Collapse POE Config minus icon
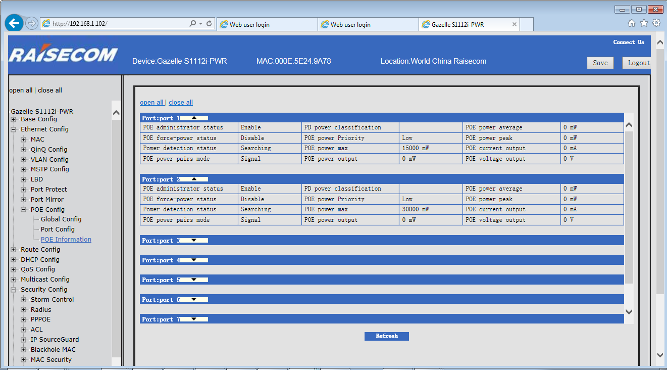 24,210
